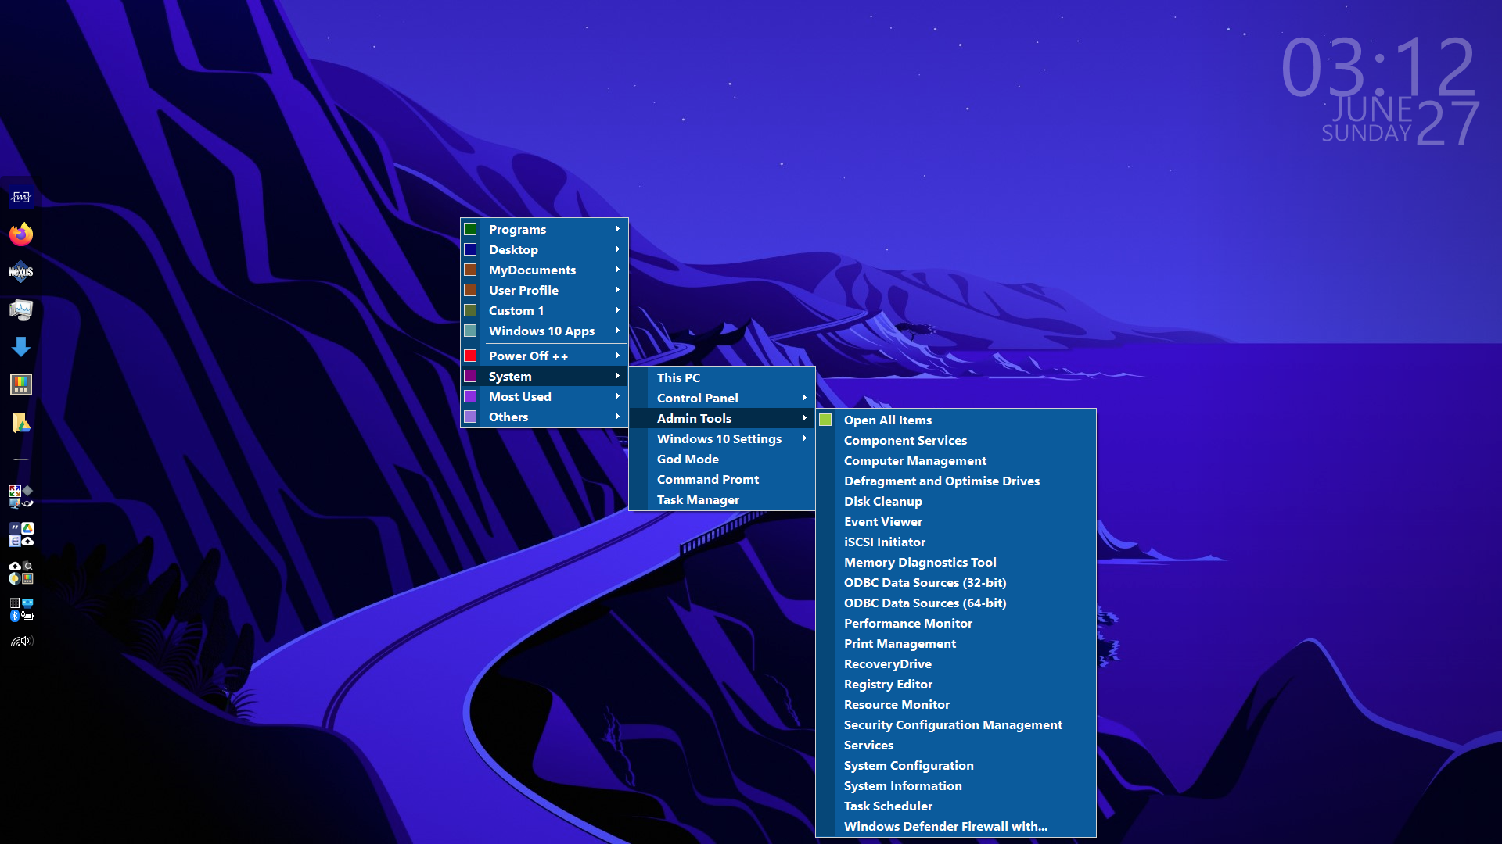Click the olive Custom 1 color square
Image resolution: width=1502 pixels, height=844 pixels.
point(470,310)
